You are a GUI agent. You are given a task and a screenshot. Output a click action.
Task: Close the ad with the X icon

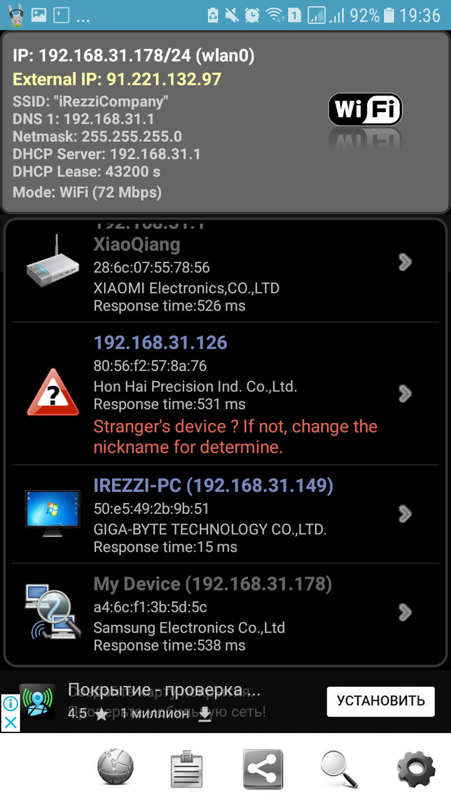click(10, 723)
